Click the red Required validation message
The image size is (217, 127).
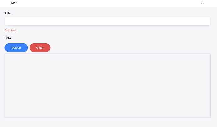coord(10,30)
